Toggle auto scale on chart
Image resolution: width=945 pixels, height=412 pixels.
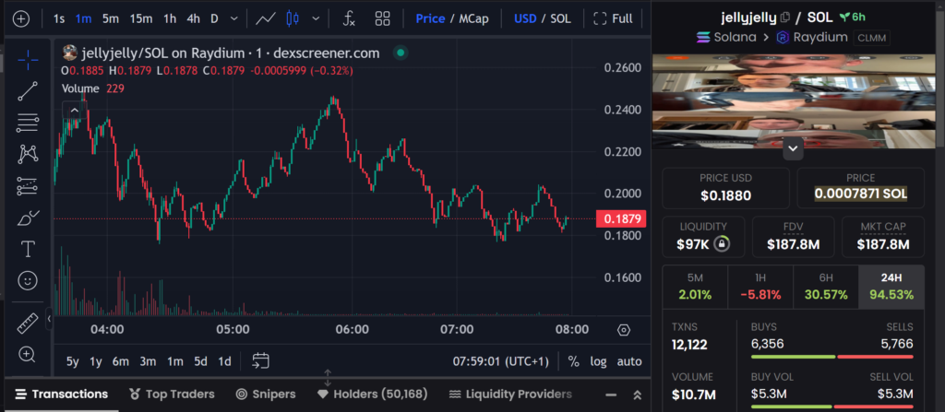coord(629,361)
